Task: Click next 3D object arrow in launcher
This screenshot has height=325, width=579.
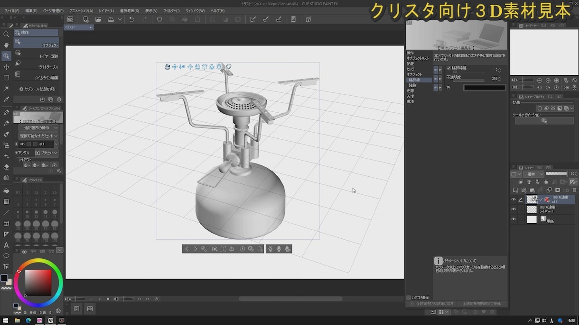Action: pos(195,249)
